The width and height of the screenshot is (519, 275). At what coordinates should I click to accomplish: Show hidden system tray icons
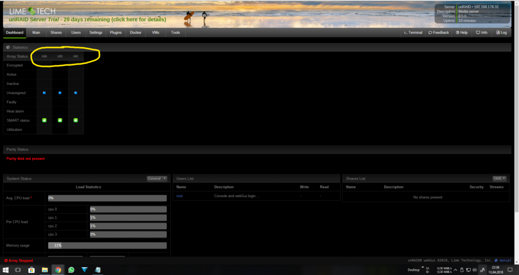[x=456, y=270]
